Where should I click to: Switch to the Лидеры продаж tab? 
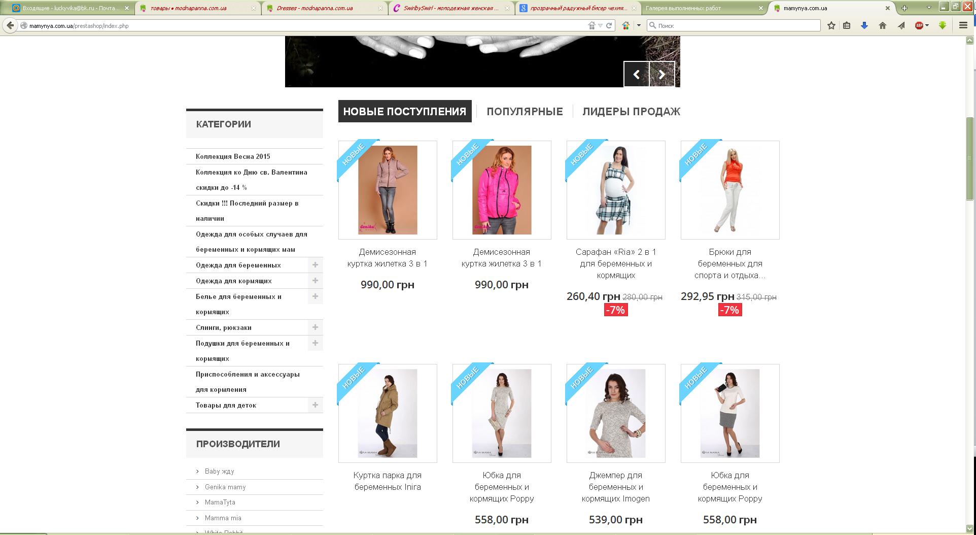pyautogui.click(x=631, y=112)
